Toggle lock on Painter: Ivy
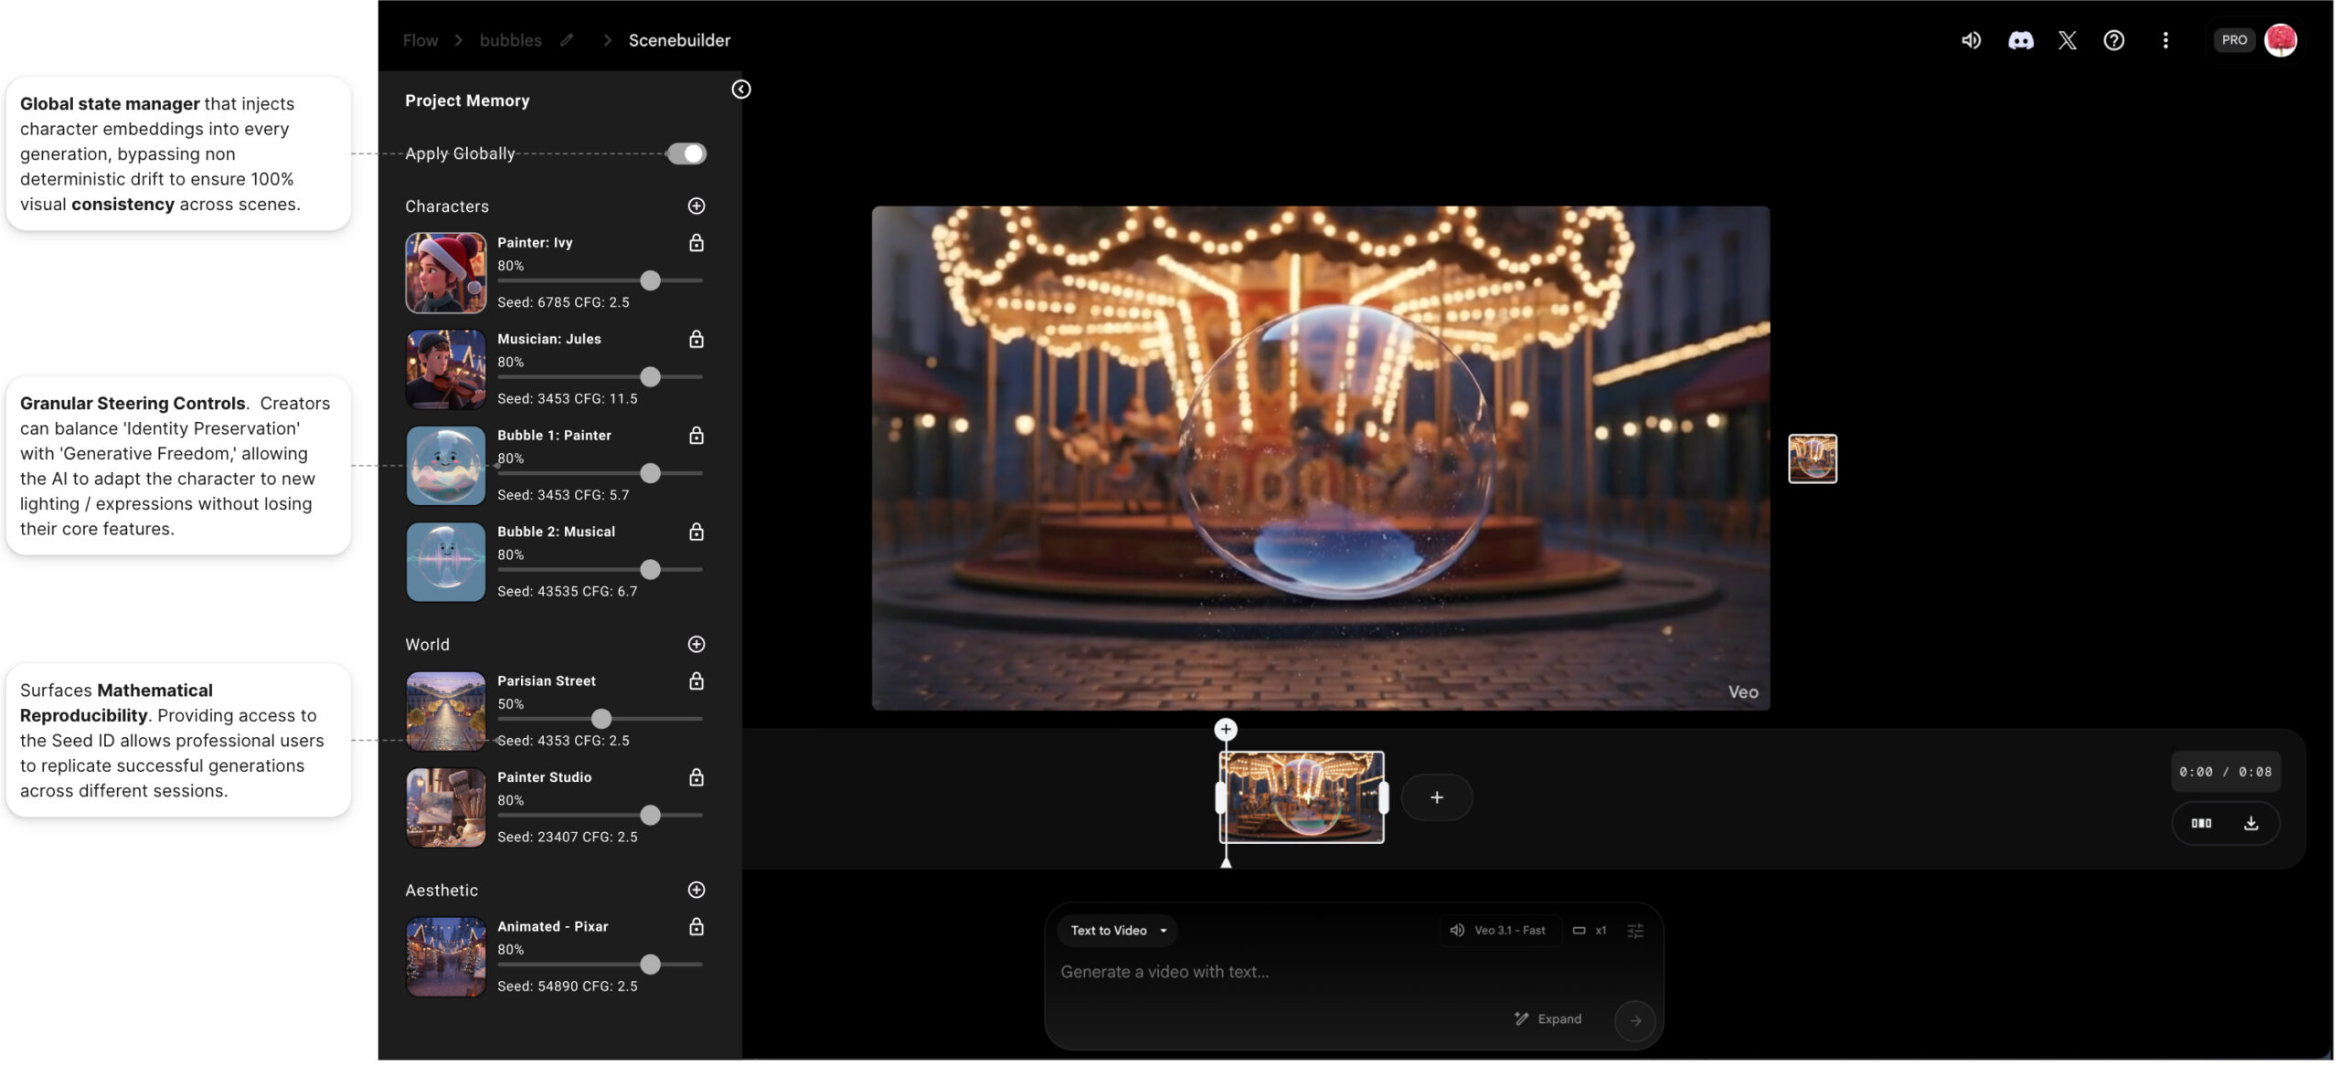This screenshot has height=1065, width=2340. tap(697, 243)
